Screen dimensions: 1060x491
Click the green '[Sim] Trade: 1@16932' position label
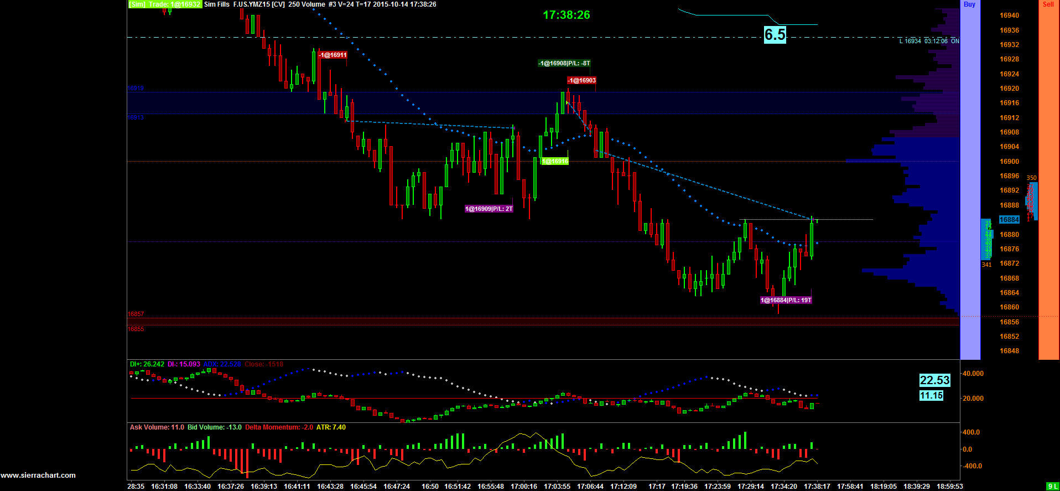coord(165,4)
